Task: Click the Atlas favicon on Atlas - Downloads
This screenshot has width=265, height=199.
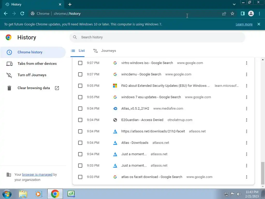Action: point(115,143)
